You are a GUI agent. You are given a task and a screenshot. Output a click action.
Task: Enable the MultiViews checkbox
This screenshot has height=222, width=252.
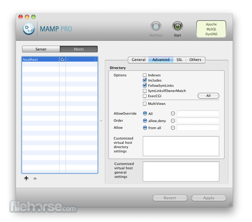(x=145, y=104)
